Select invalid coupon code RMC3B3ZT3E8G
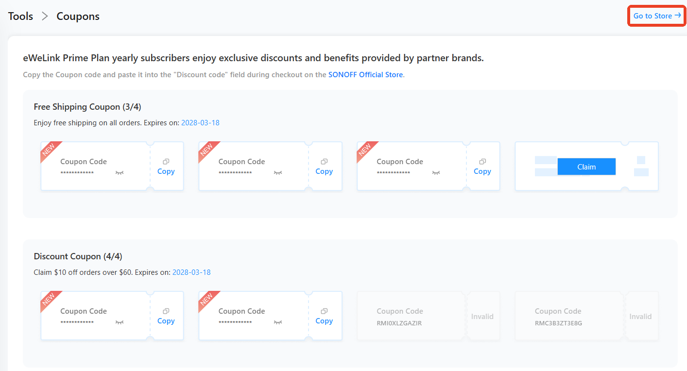Screen dimensions: 687x371 [558, 323]
